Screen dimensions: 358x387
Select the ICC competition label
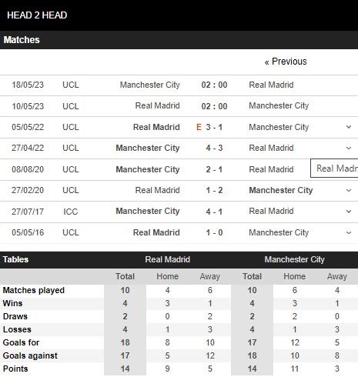71,212
